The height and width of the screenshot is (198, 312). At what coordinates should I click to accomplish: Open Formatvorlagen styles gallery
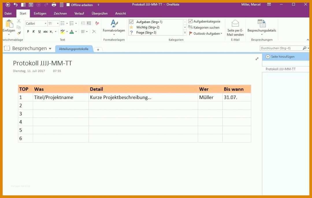(114, 27)
